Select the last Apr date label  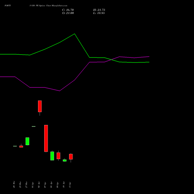pos(70,185)
